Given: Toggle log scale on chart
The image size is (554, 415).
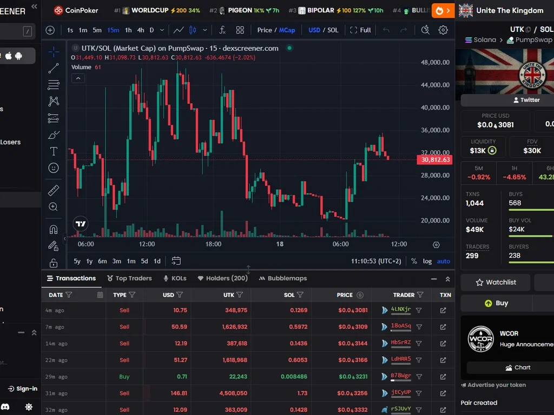Looking at the screenshot, I should coord(427,262).
